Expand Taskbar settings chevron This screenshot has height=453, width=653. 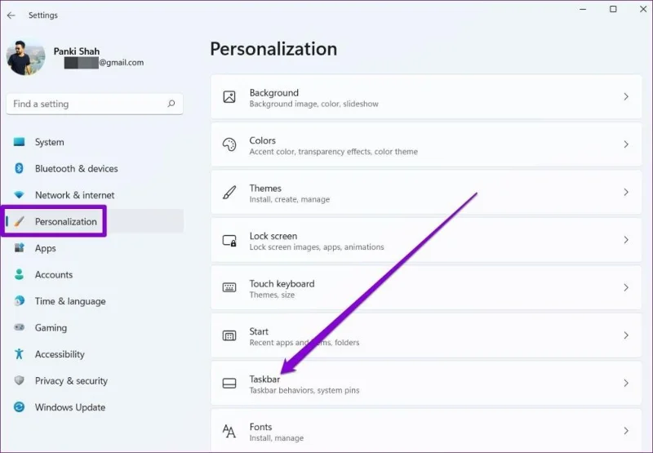point(626,383)
